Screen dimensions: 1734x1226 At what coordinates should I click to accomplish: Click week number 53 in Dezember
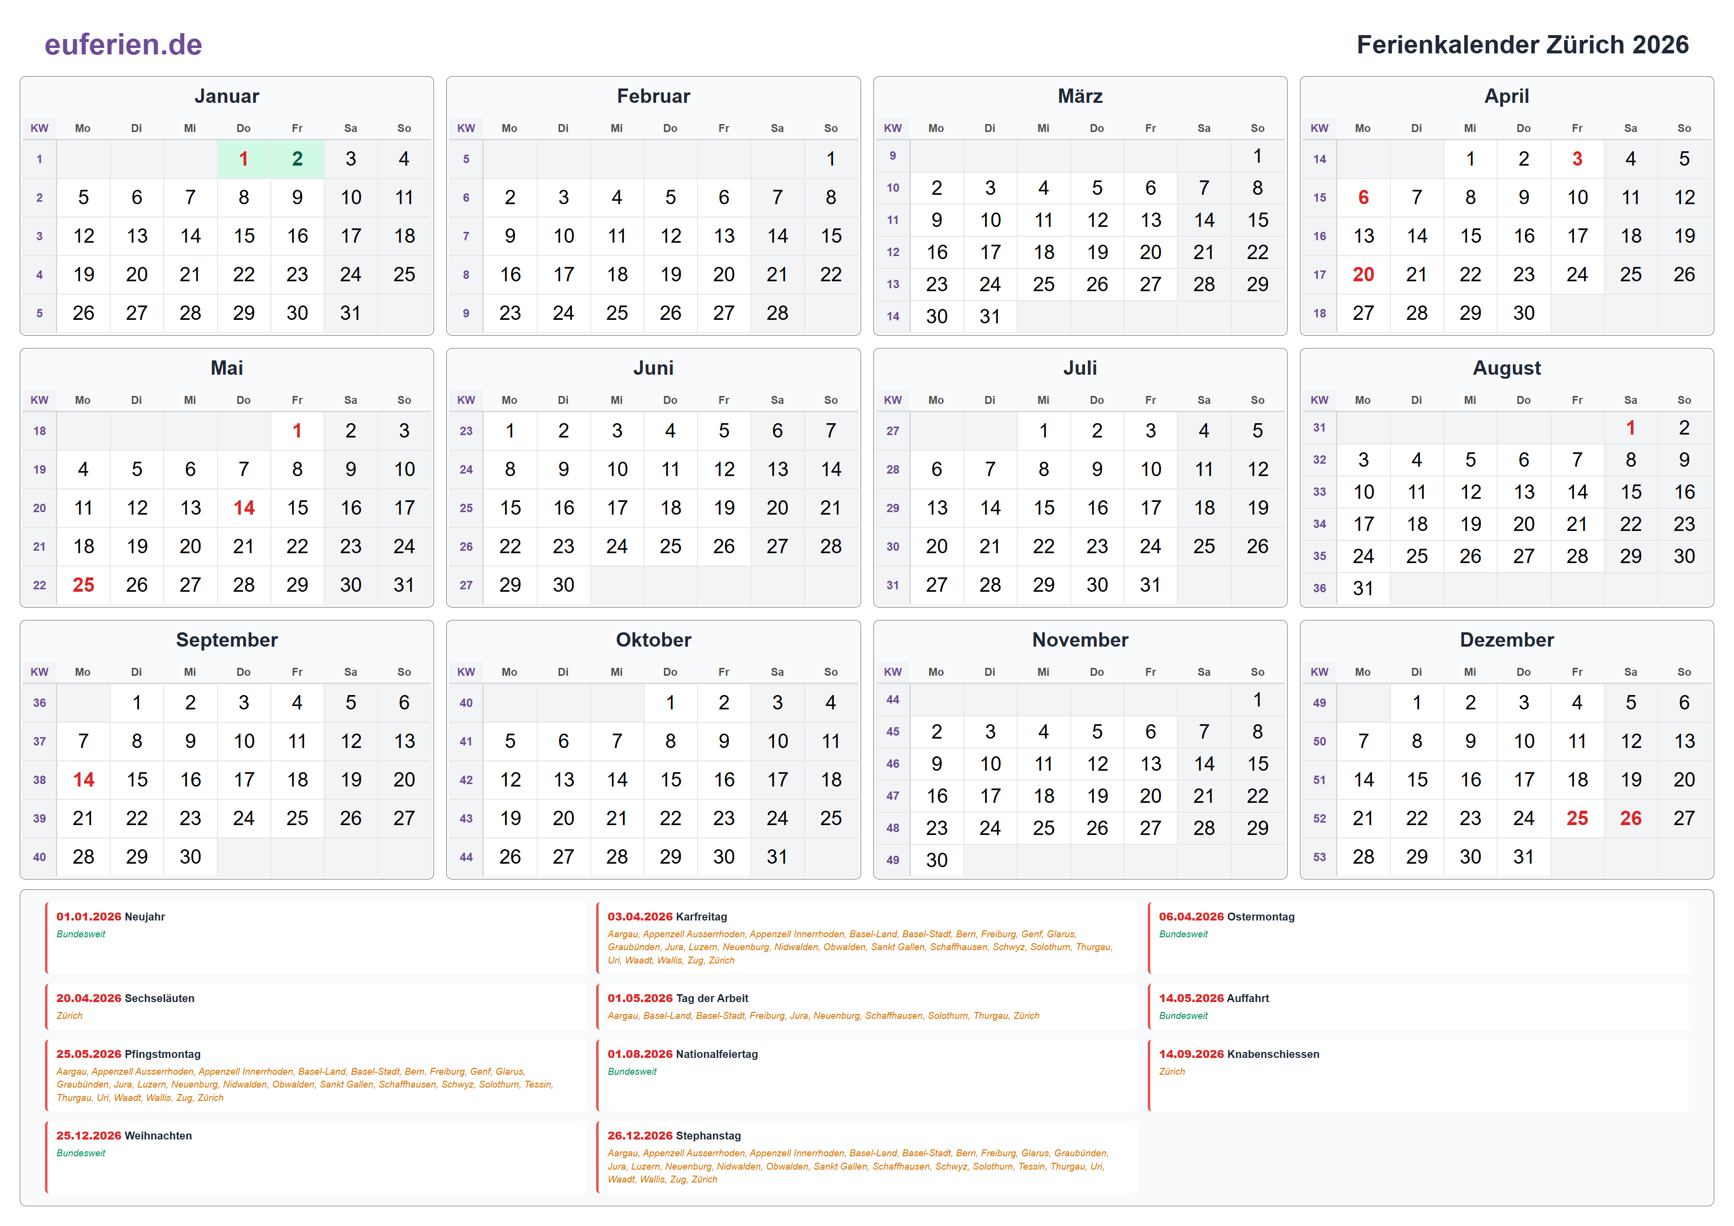tap(1319, 857)
